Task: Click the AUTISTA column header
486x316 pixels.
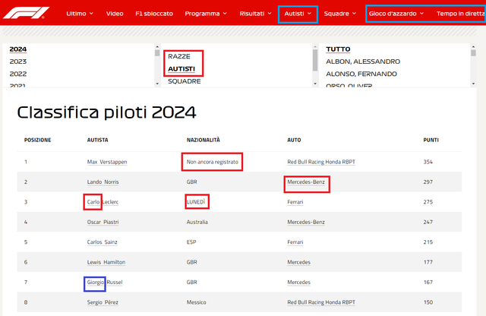Action: pos(98,141)
